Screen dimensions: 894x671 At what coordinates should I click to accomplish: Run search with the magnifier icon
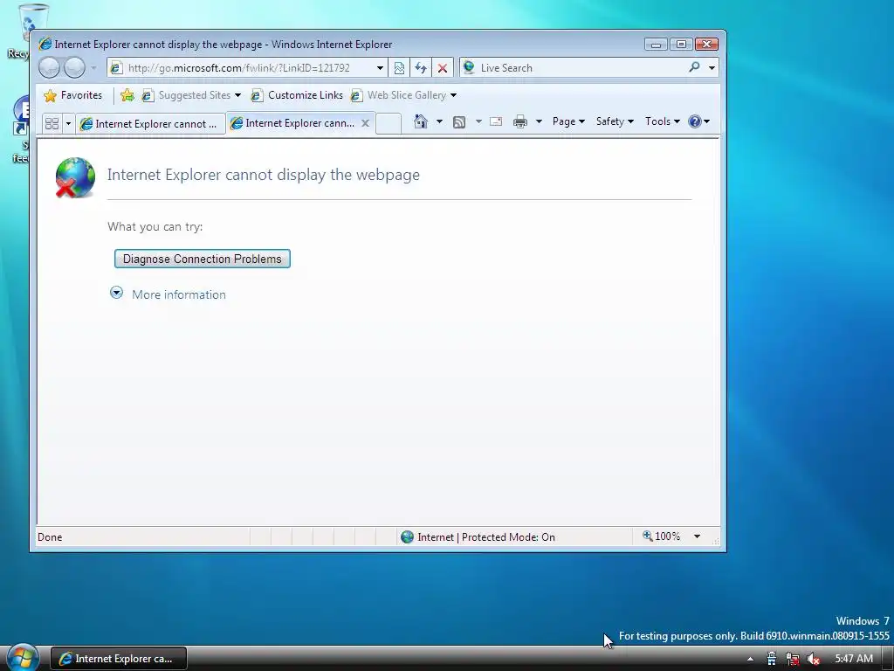(x=694, y=67)
